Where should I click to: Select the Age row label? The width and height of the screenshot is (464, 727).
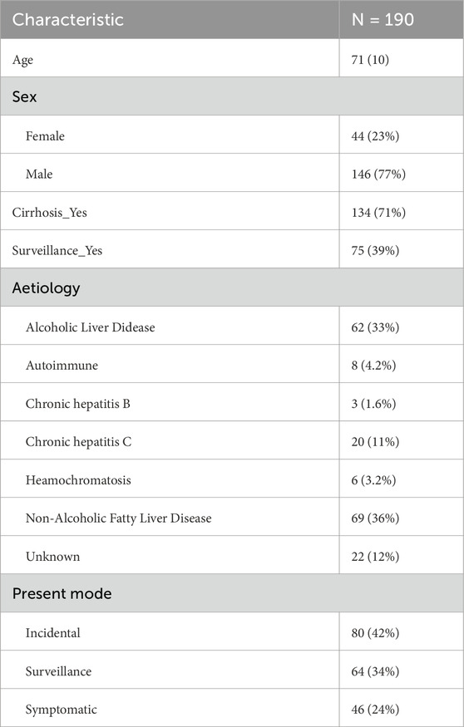(x=22, y=61)
